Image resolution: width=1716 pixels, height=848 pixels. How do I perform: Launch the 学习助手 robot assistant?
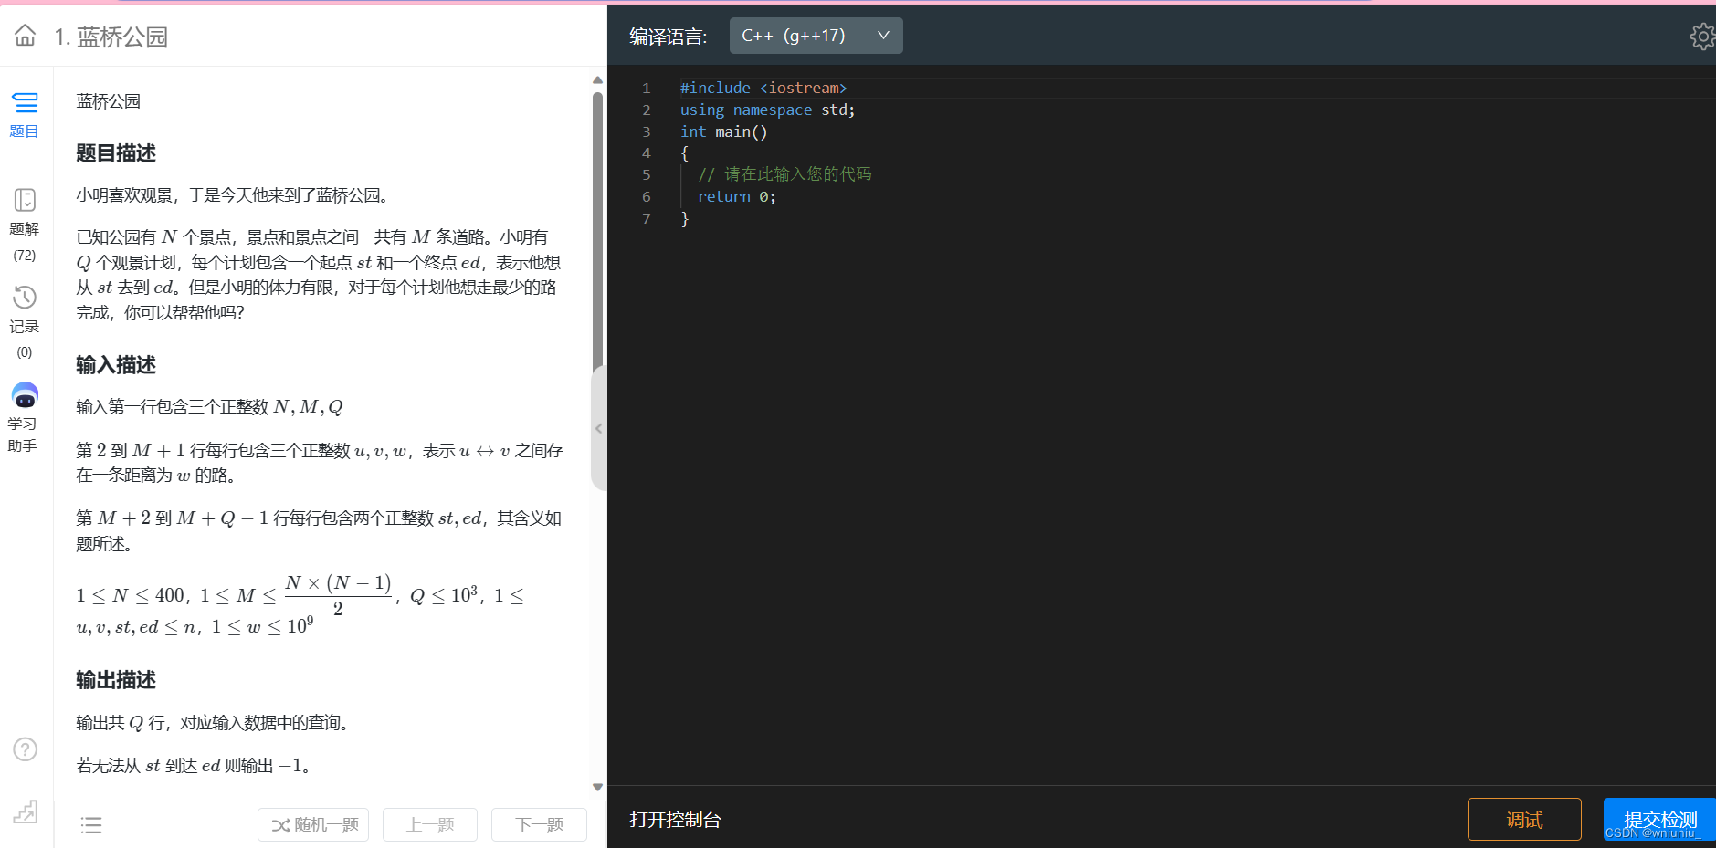point(24,418)
